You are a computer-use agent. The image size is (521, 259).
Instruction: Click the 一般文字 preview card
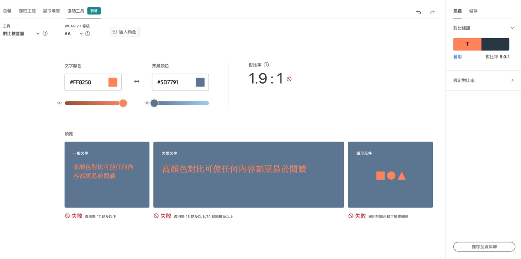107,175
